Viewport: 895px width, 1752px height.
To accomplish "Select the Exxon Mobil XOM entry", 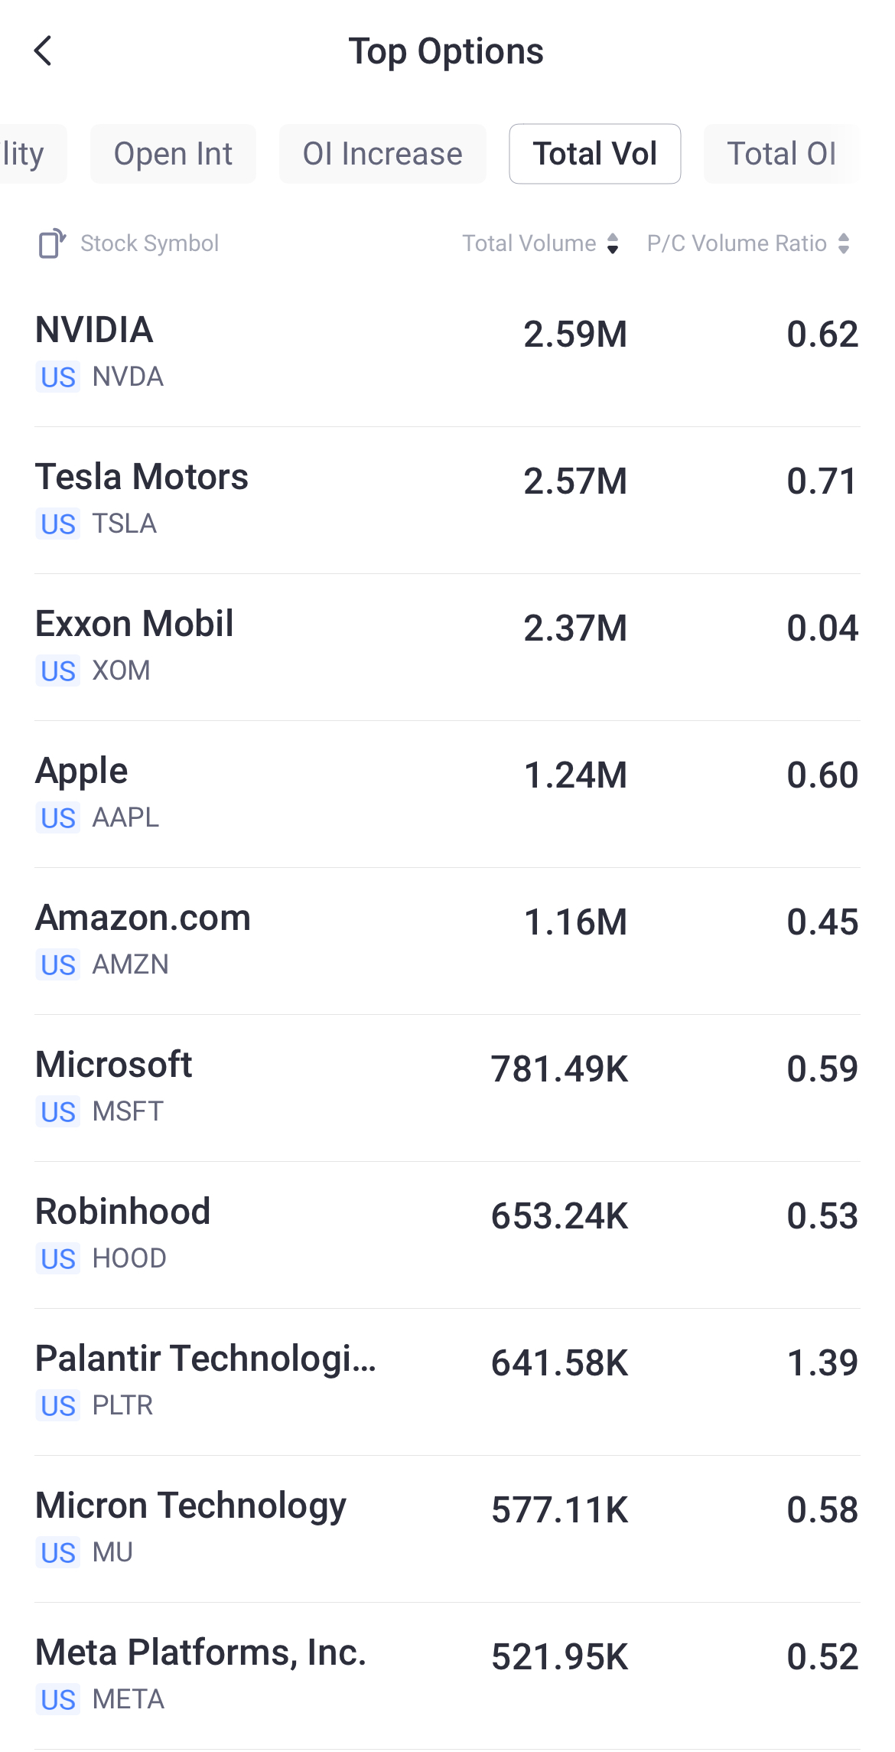I will (x=447, y=647).
